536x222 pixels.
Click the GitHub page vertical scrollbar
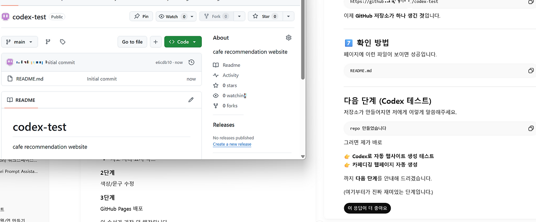click(303, 40)
